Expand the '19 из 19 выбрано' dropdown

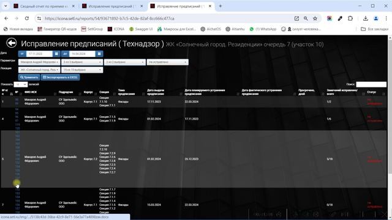point(82,70)
